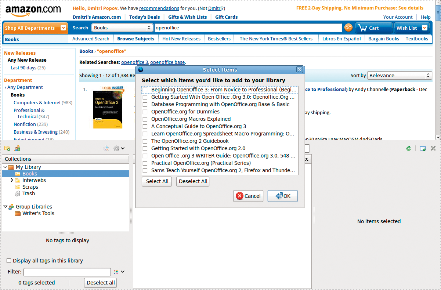The image size is (441, 290).
Task: Click the Amazon search text field
Action: pos(248,28)
